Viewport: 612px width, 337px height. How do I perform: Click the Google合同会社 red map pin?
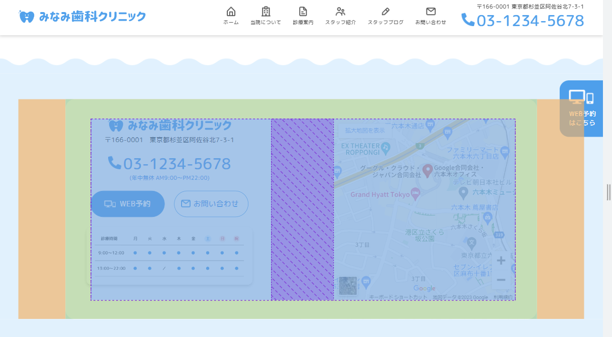(427, 170)
